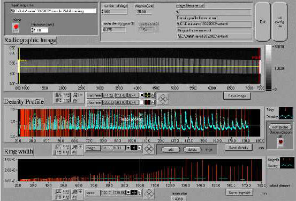The height and width of the screenshot is (201, 296).
Task: Click the radiographic image cursor mover diamond
Action: (163, 99)
